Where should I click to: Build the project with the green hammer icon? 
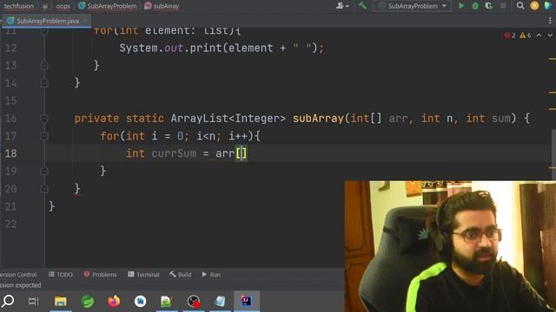pyautogui.click(x=362, y=6)
